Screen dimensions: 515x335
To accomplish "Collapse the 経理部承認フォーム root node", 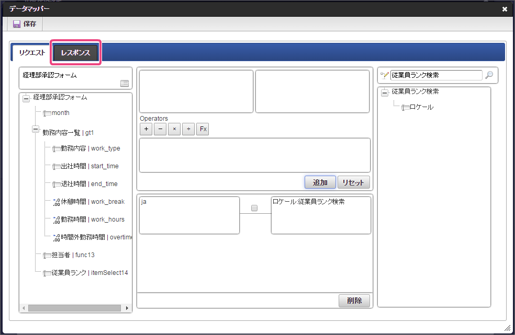I will [x=26, y=98].
